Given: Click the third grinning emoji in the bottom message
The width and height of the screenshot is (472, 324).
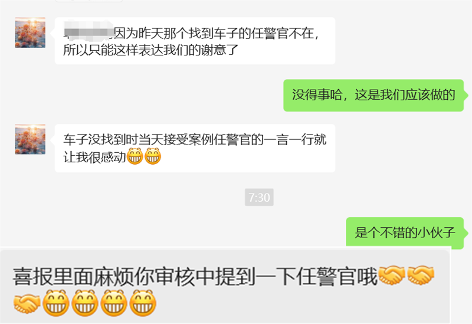Looking at the screenshot, I should (x=114, y=303).
